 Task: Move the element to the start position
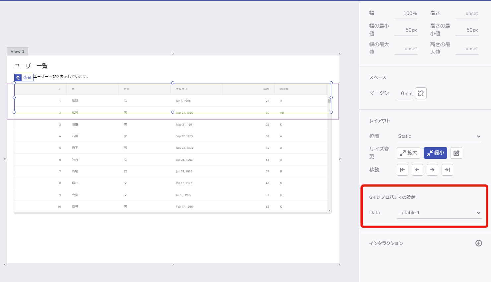402,170
